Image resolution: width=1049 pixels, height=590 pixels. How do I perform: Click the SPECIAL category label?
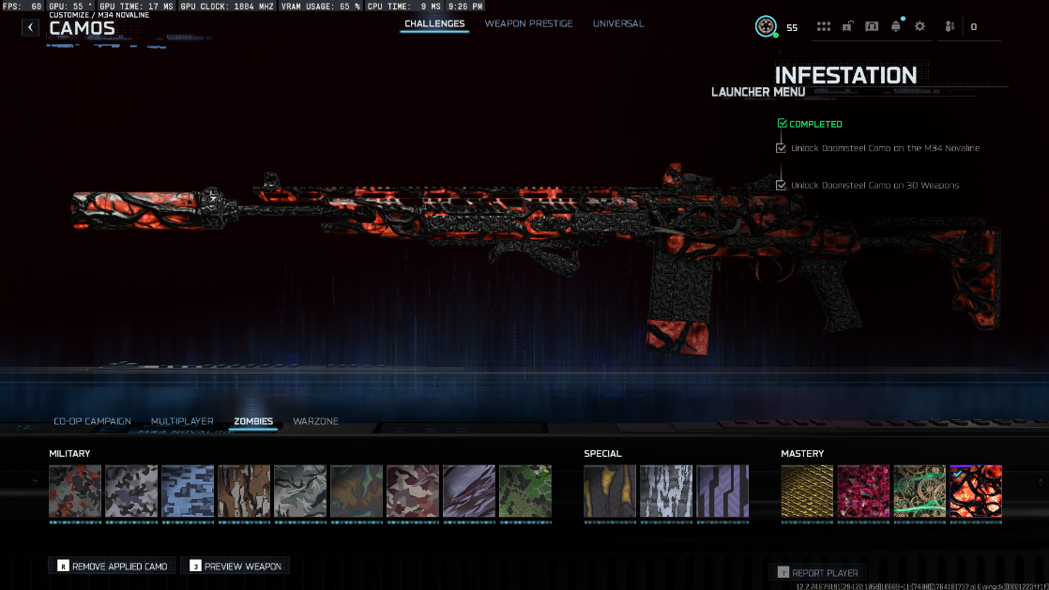(602, 454)
